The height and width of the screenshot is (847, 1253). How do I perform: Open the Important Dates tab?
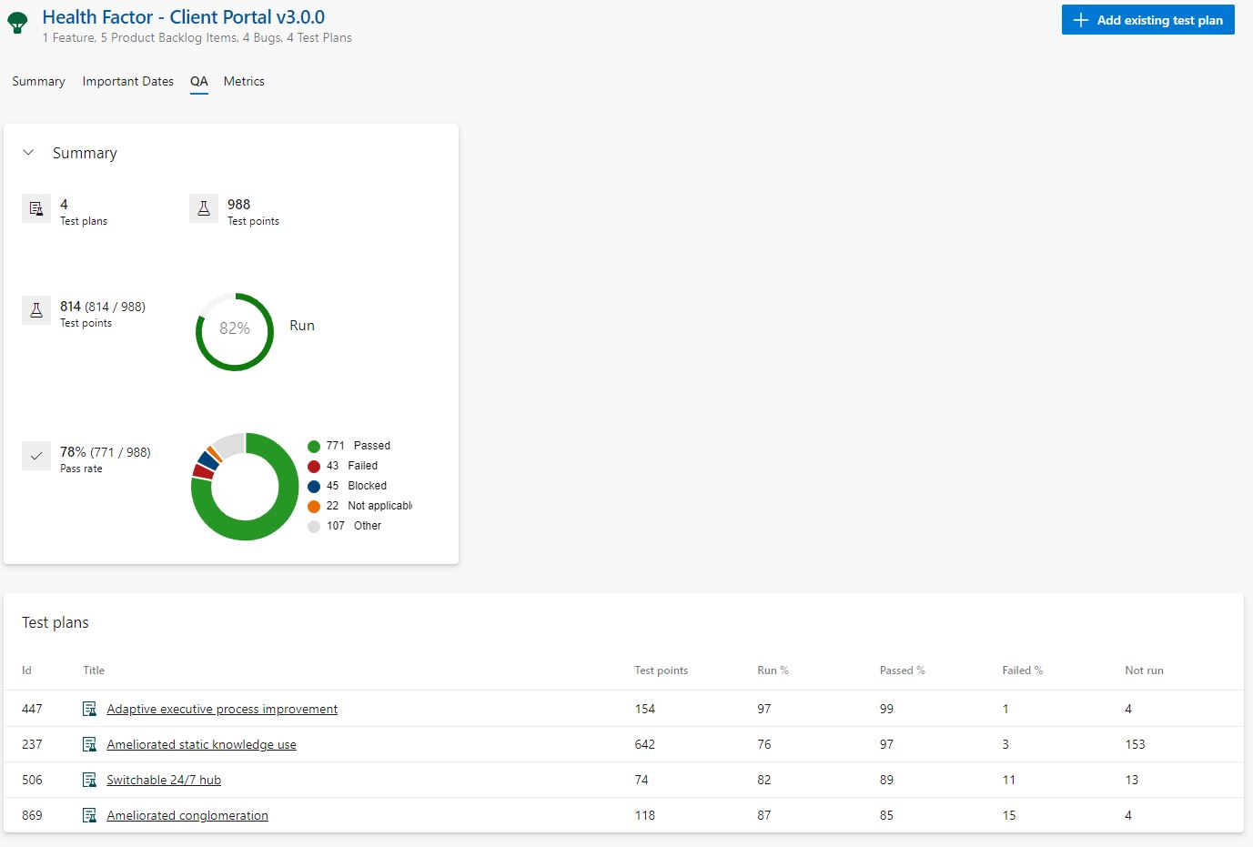pyautogui.click(x=127, y=81)
